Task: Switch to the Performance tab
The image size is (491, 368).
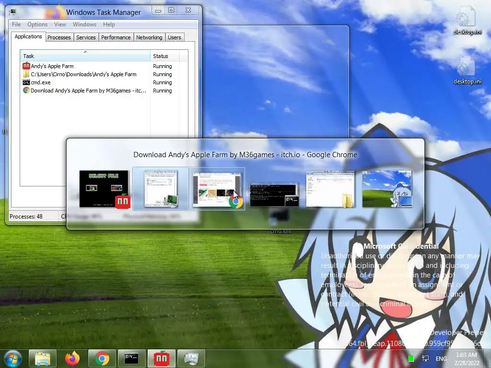Action: pos(116,37)
